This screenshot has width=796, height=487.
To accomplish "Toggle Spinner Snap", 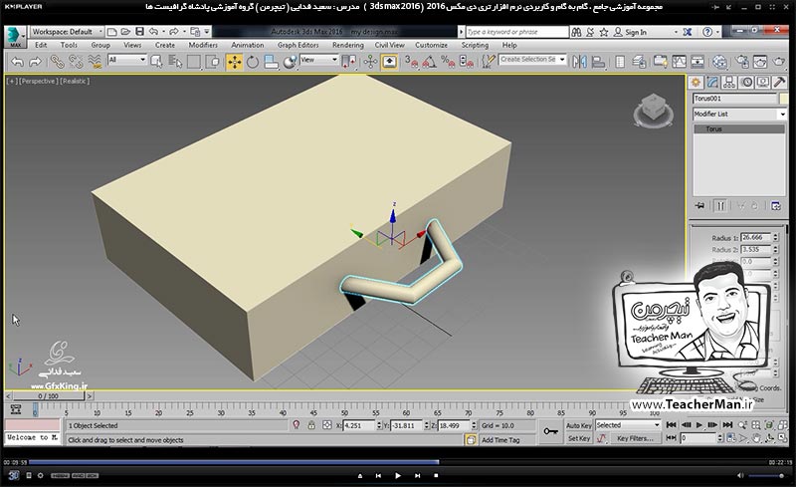I will [466, 62].
